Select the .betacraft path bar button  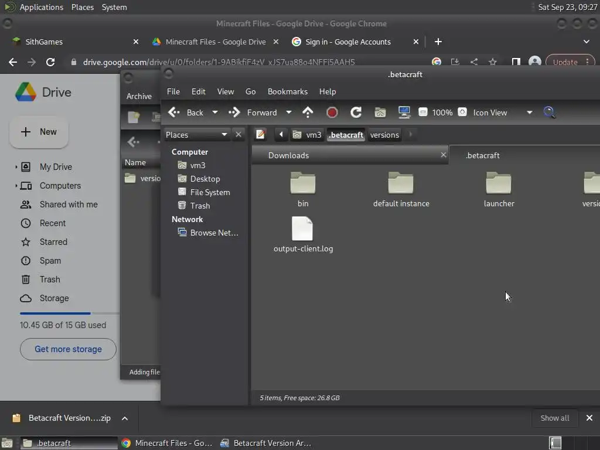(346, 135)
